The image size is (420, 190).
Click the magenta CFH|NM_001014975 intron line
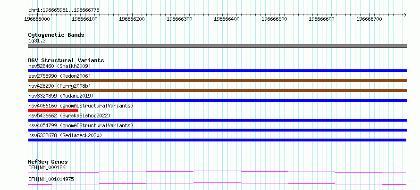217,183
